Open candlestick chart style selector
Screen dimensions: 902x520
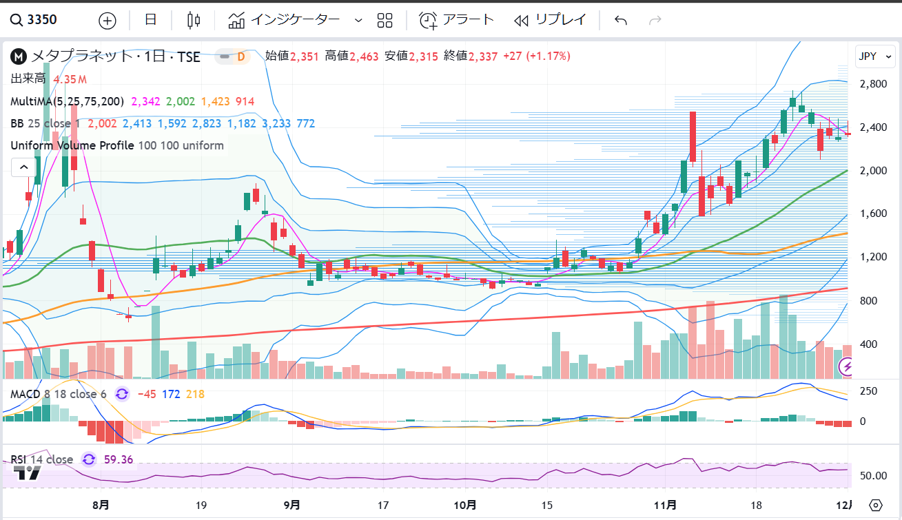click(194, 20)
